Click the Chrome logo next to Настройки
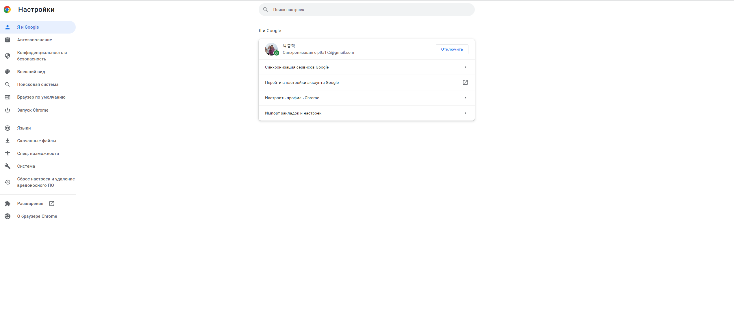Screen dimensions: 734x325 7,10
